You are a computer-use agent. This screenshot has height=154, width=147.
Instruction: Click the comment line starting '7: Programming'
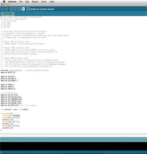[x=23, y=37]
